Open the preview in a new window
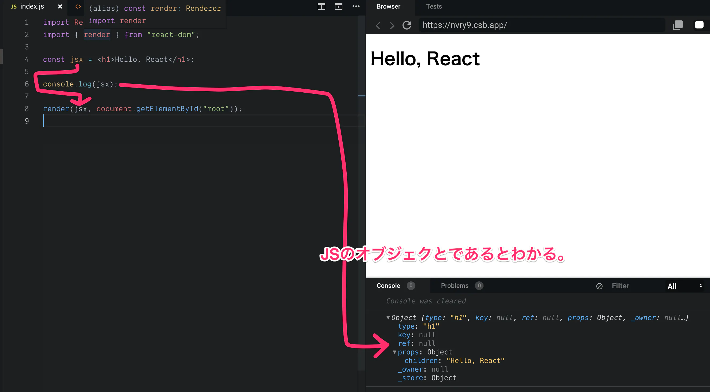The width and height of the screenshot is (710, 392). tap(678, 25)
